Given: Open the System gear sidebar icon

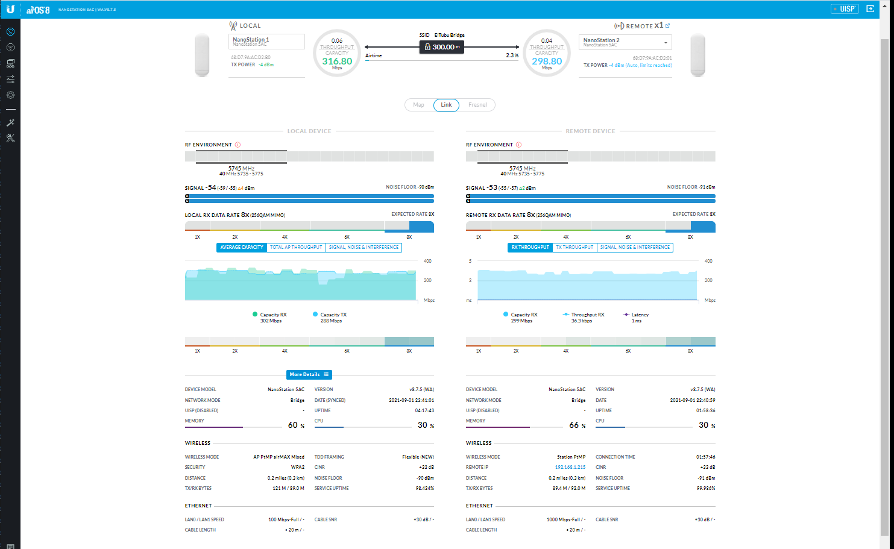Looking at the screenshot, I should [x=10, y=95].
